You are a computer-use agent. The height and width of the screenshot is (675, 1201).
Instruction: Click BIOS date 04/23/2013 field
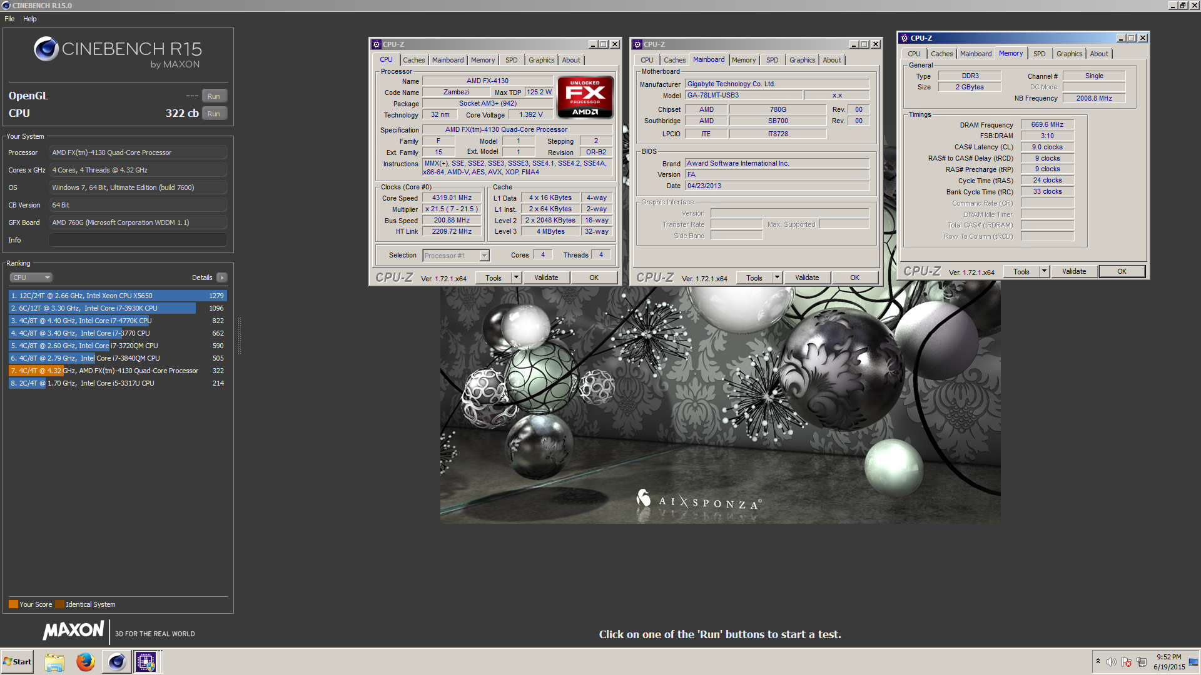tap(777, 186)
